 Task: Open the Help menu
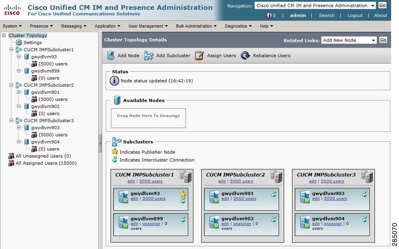[266, 26]
